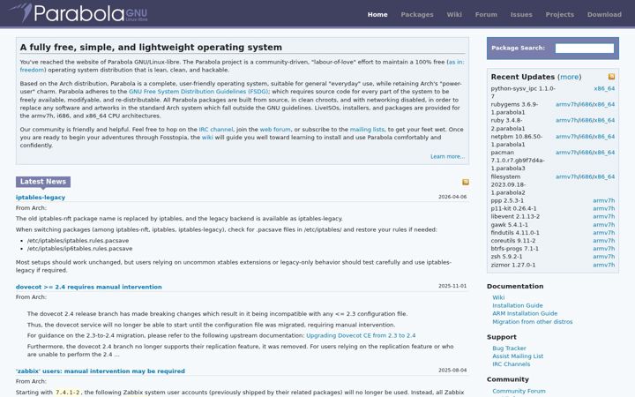Click armv7h link for findutils 4.11.0-1
This screenshot has height=397, width=635.
tap(604, 233)
